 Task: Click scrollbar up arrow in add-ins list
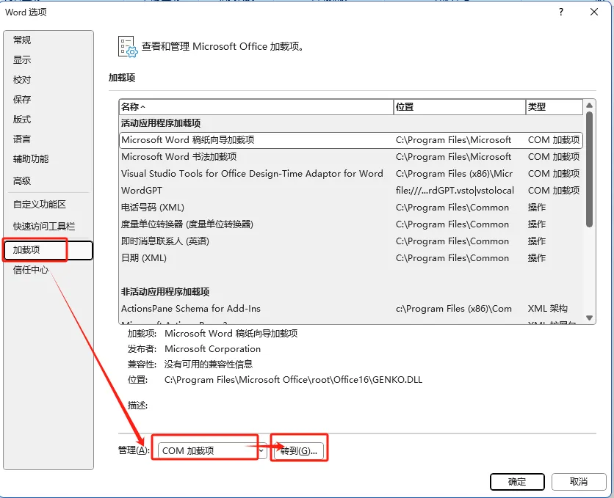(589, 106)
